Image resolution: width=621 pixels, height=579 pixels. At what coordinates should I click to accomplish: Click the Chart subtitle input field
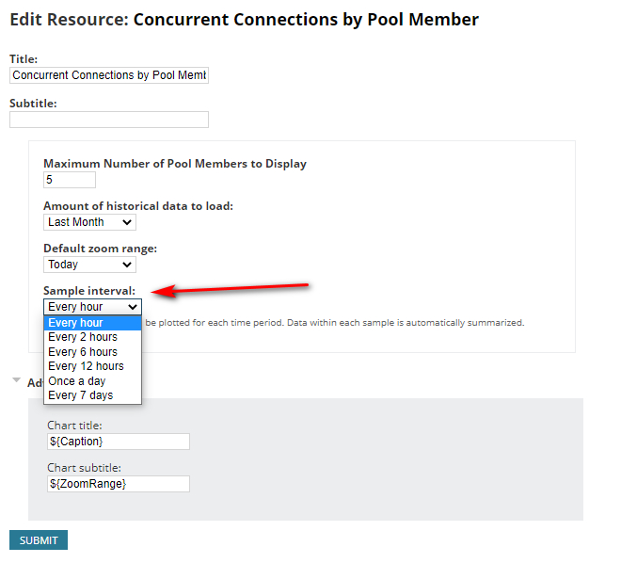[x=118, y=484]
